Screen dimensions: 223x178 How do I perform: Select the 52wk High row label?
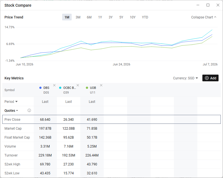(12, 164)
